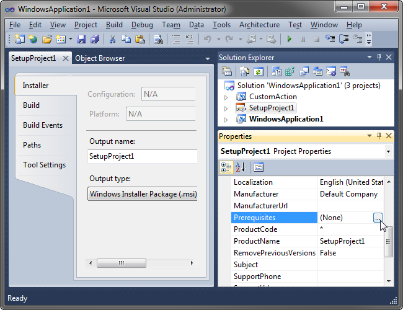Pin the Properties panel with auto-hide pin
This screenshot has height=310, width=403.
pyautogui.click(x=379, y=136)
